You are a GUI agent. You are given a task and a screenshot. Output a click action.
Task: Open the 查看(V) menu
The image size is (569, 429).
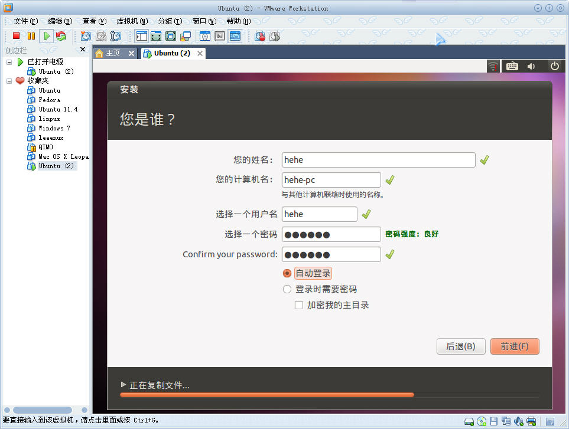[x=95, y=21]
